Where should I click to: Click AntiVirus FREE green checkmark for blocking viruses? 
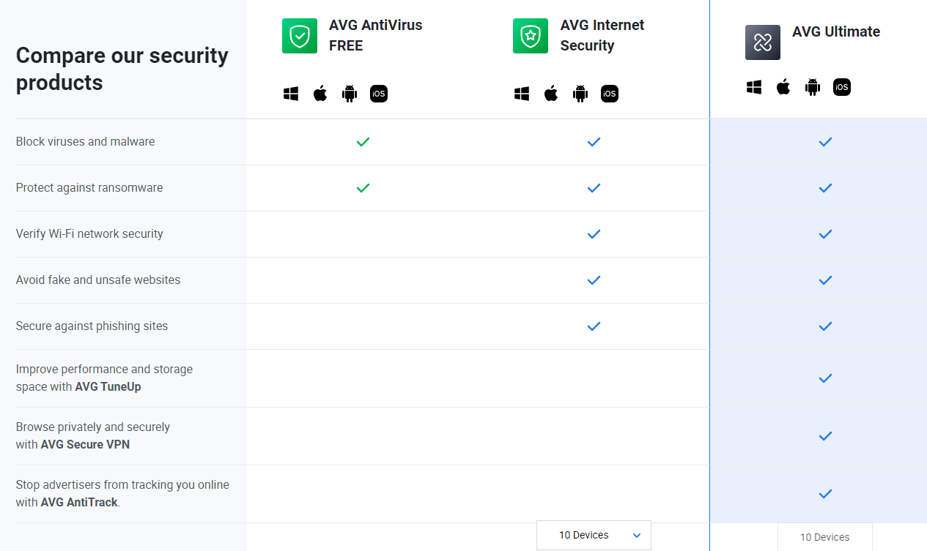(x=363, y=142)
